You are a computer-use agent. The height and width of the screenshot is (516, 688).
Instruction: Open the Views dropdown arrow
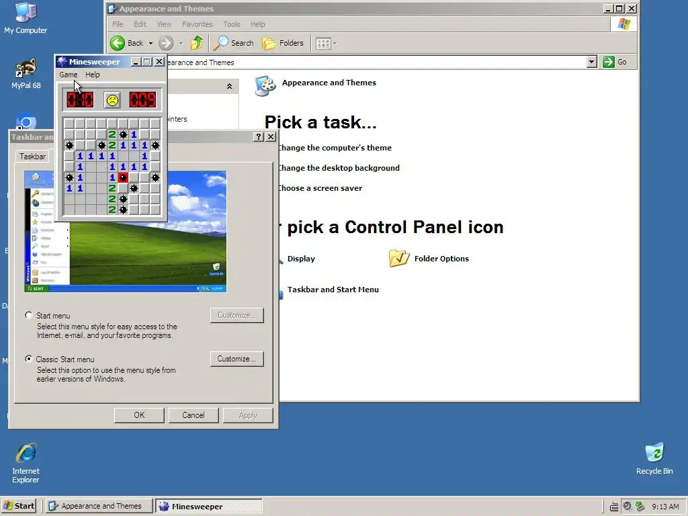335,43
